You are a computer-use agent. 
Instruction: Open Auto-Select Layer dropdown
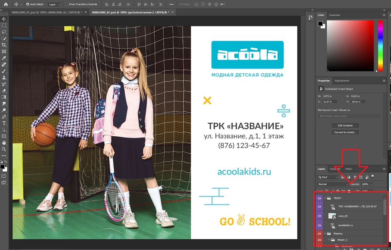(55, 4)
